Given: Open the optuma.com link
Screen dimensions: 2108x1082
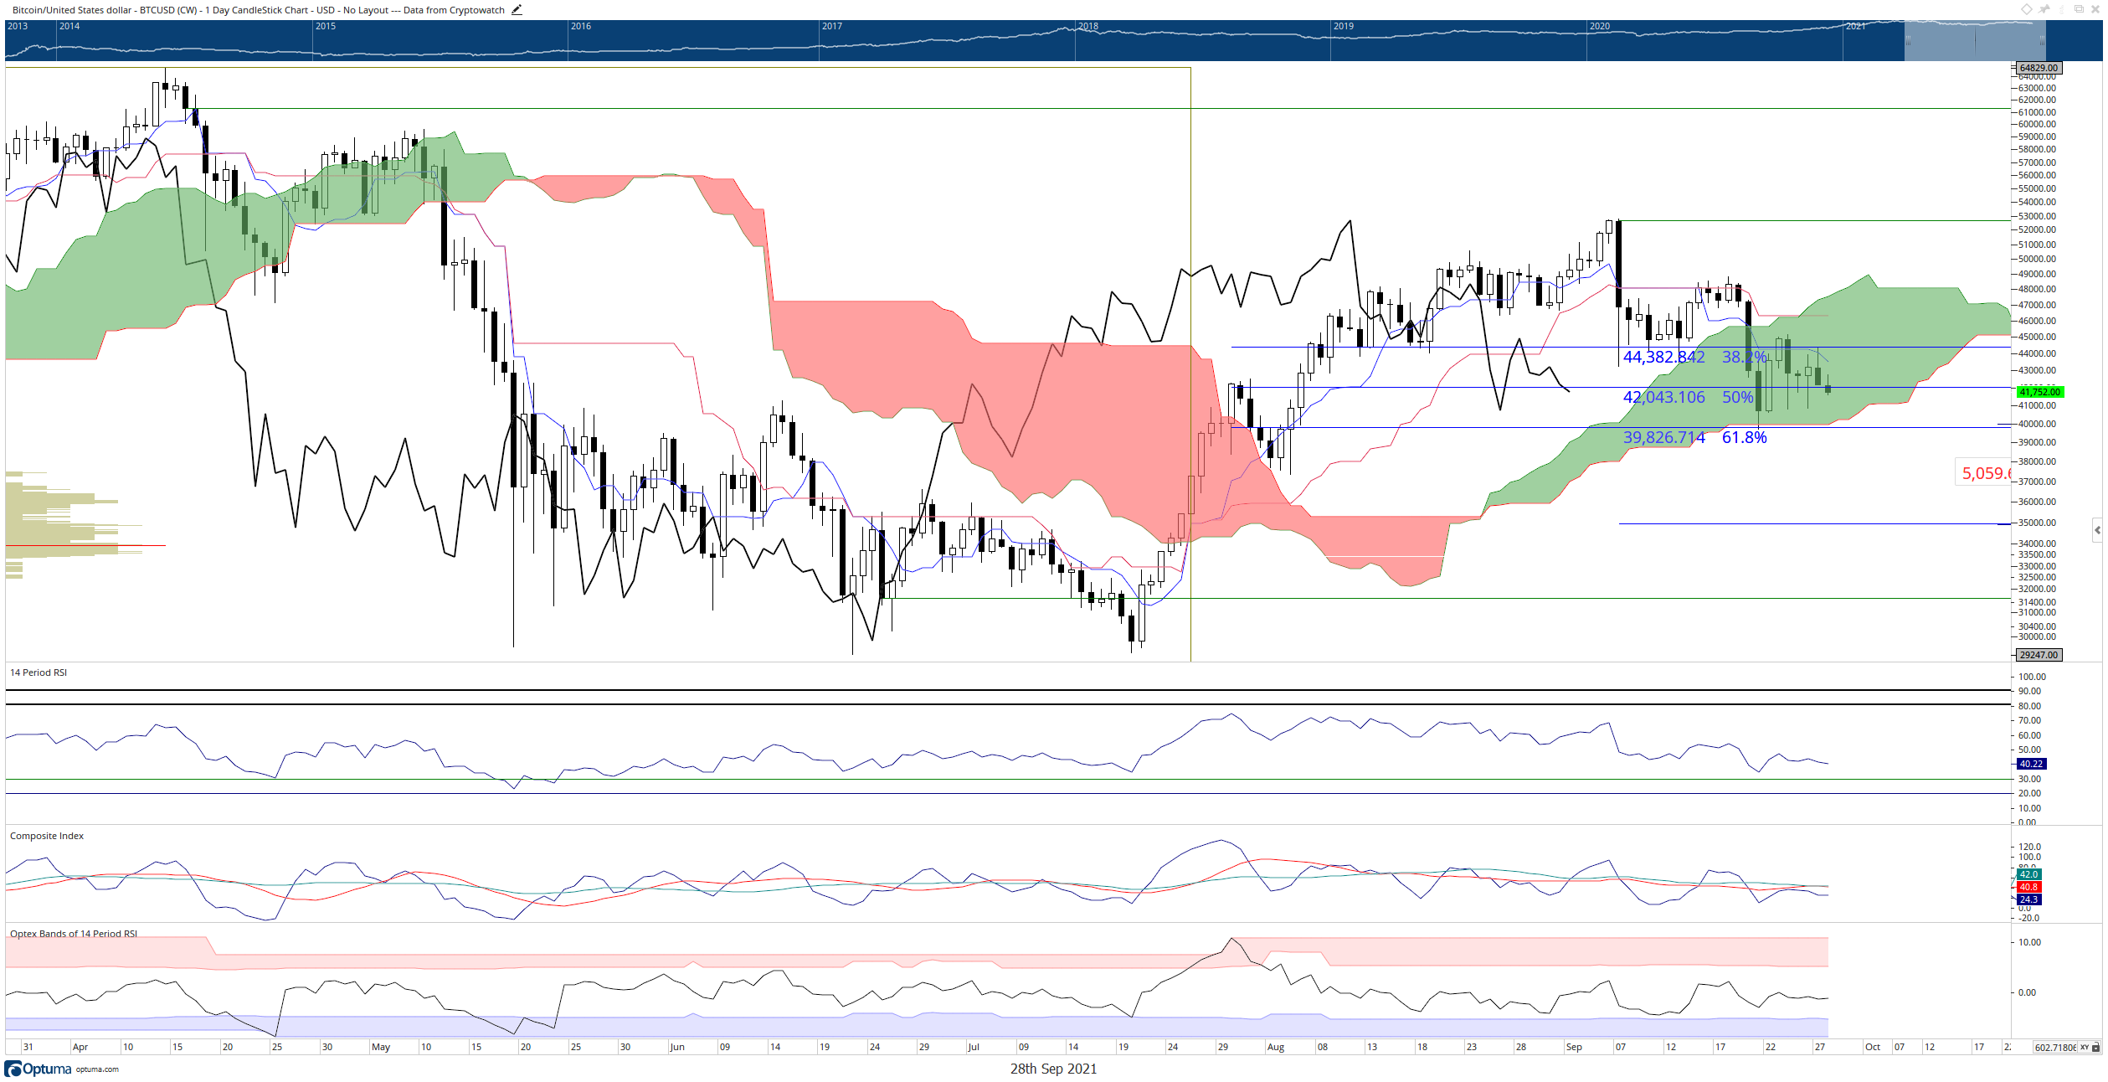Looking at the screenshot, I should 97,1069.
